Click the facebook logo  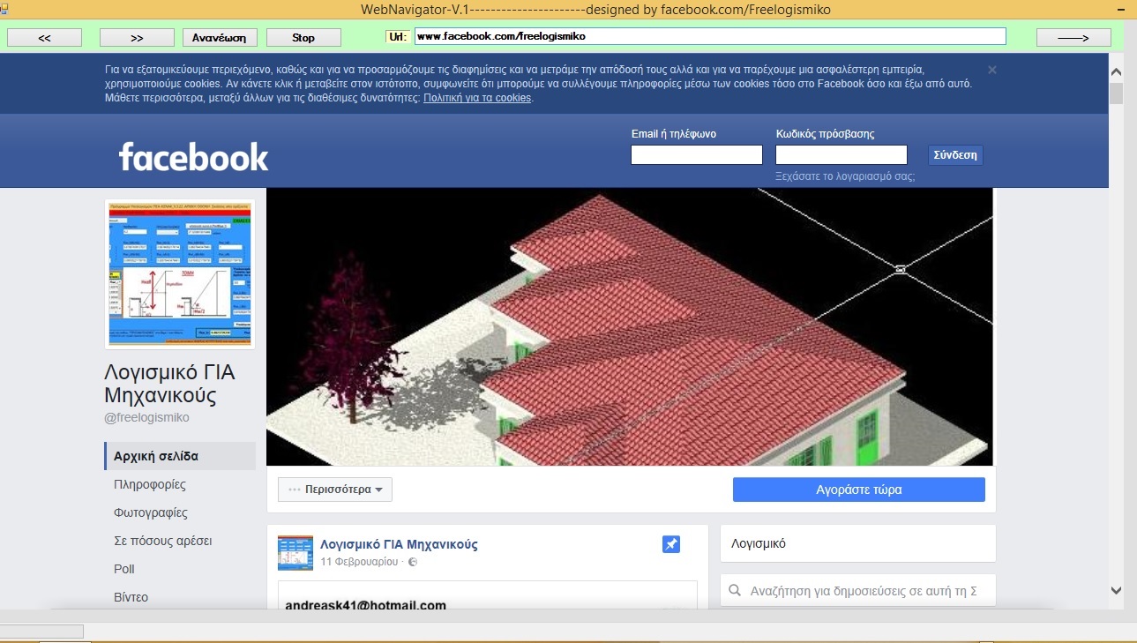pos(193,157)
